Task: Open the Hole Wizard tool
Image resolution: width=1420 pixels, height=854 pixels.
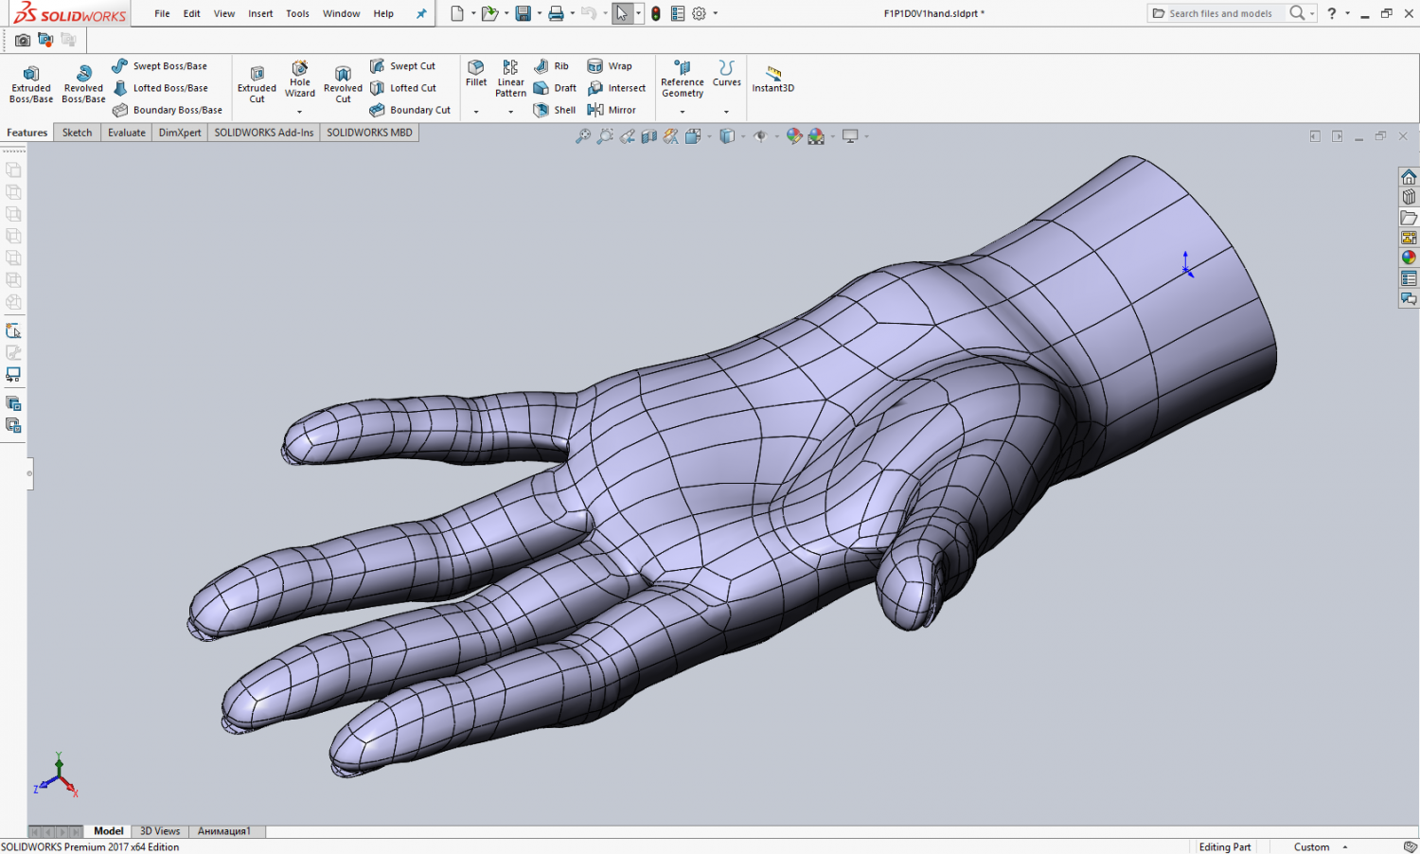Action: point(299,80)
